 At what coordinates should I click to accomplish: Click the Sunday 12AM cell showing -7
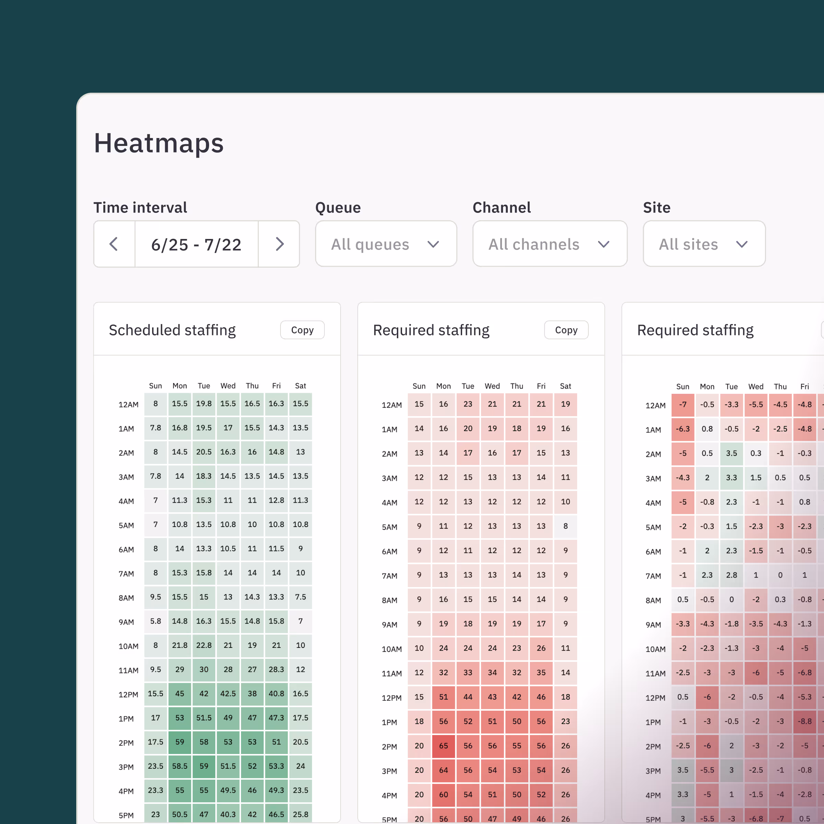(683, 404)
